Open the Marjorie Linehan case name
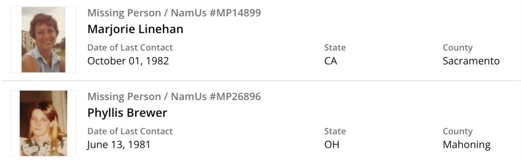521x163 pixels. click(x=135, y=29)
